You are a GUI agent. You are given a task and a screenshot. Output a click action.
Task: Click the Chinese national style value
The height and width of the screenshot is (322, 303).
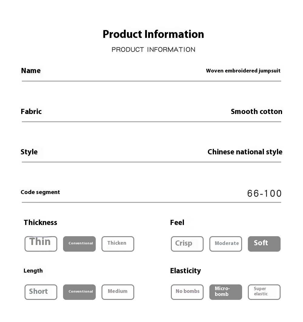pyautogui.click(x=245, y=152)
